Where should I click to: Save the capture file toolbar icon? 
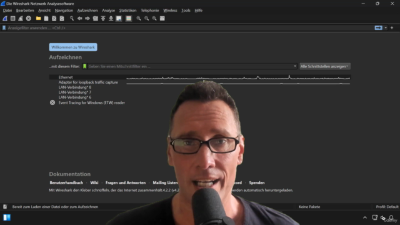coord(46,18)
